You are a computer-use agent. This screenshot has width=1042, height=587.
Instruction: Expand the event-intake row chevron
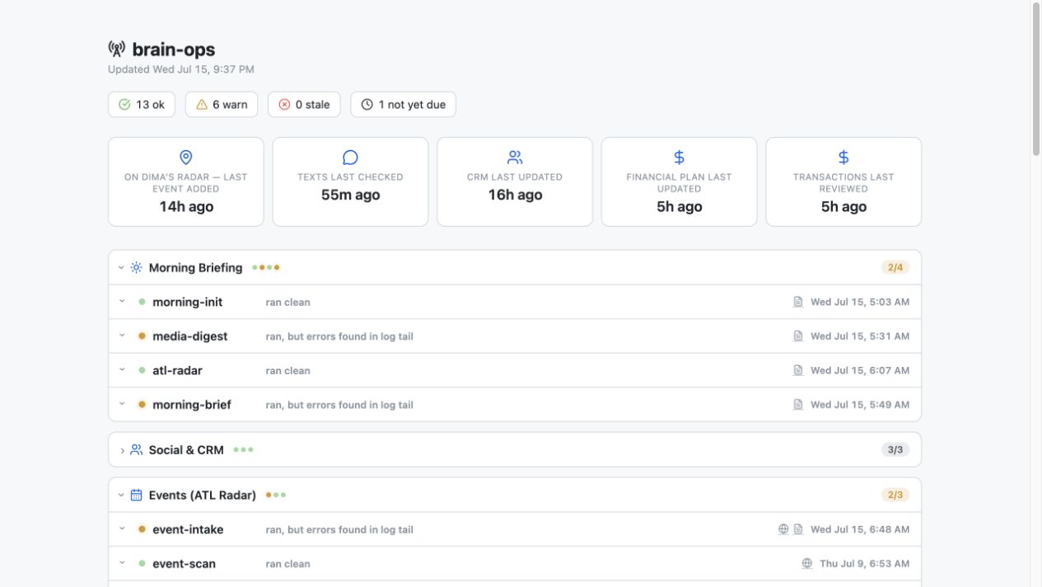point(122,529)
